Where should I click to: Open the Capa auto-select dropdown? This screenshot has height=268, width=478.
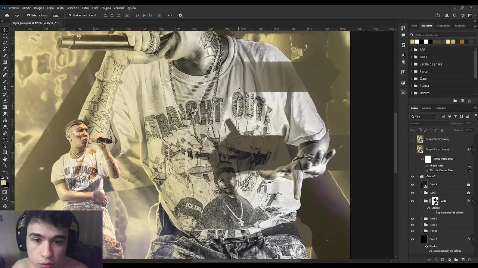point(58,16)
